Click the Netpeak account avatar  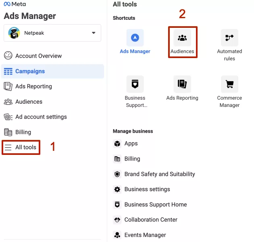[14, 33]
